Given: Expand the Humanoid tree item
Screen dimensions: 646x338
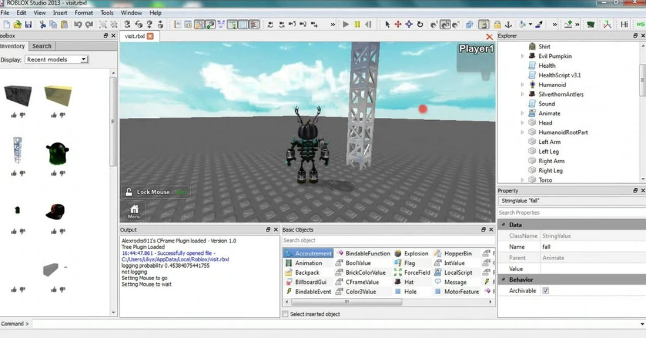Looking at the screenshot, I should pyautogui.click(x=522, y=85).
